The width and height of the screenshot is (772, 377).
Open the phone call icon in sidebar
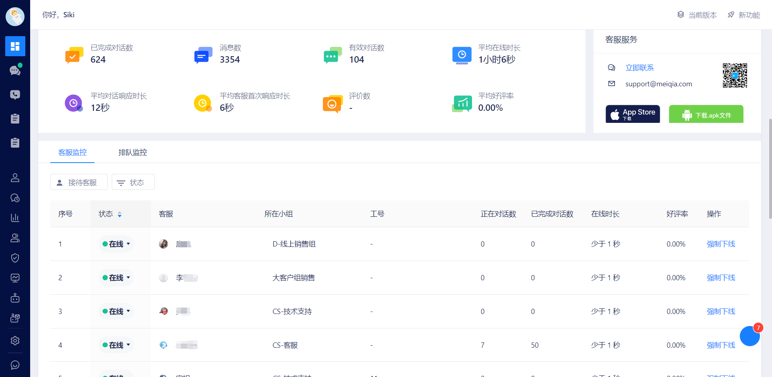click(15, 95)
